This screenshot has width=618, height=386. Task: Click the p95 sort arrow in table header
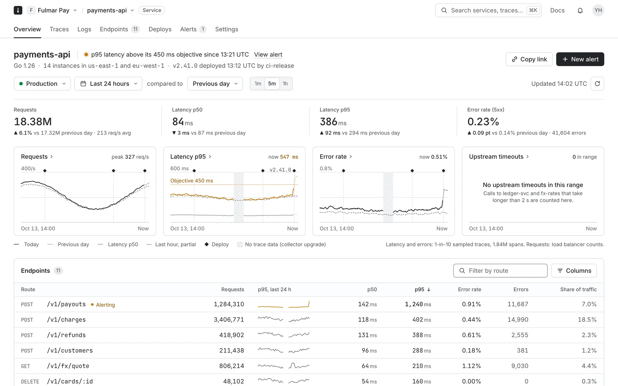428,290
